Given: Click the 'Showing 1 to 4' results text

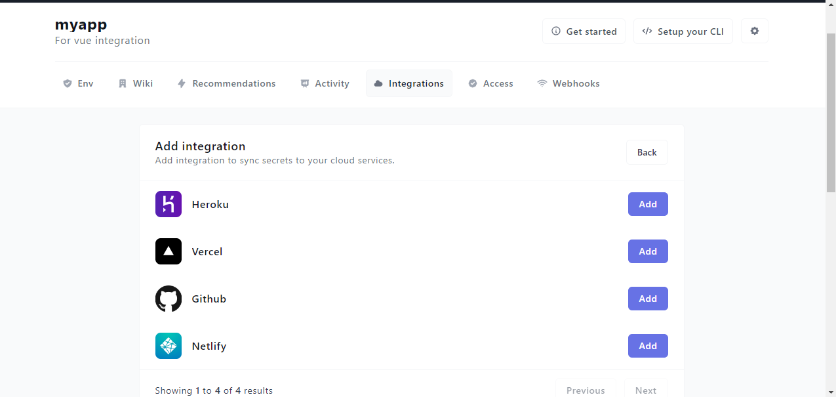Looking at the screenshot, I should pos(214,390).
